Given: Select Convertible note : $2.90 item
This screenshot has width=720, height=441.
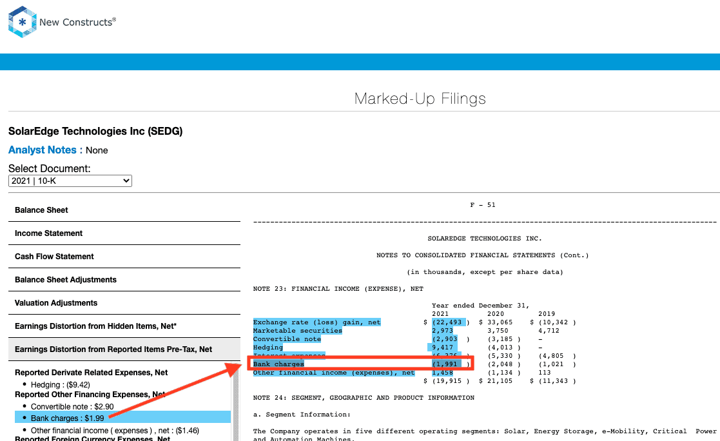Looking at the screenshot, I should coord(72,407).
